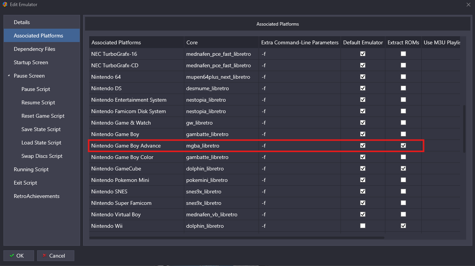Click the green checkmark icon on OK
The width and height of the screenshot is (475, 266).
tap(12, 256)
